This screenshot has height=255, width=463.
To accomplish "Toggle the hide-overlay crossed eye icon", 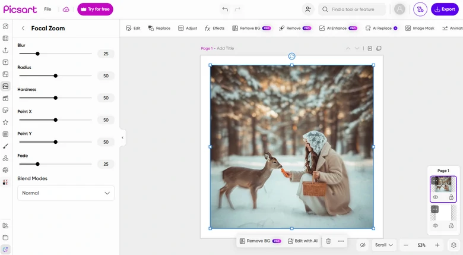I will (362, 245).
